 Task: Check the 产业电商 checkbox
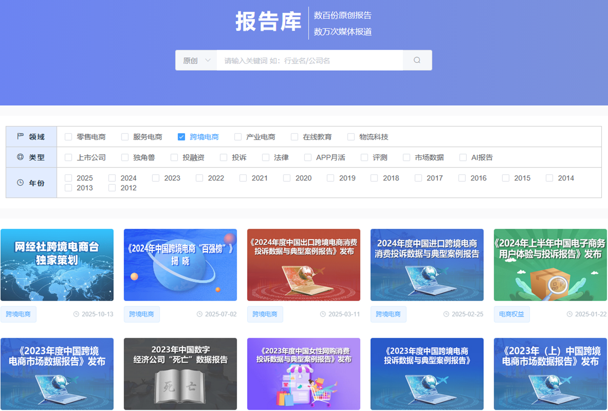coord(238,137)
